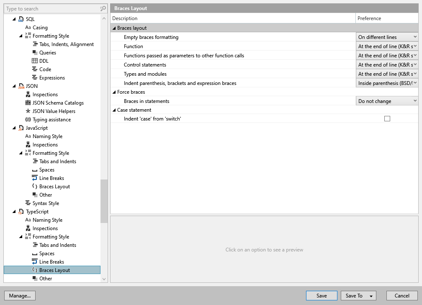Viewport: 422px width, 305px height.
Task: Open the Save To dropdown arrow
Action: 371,296
